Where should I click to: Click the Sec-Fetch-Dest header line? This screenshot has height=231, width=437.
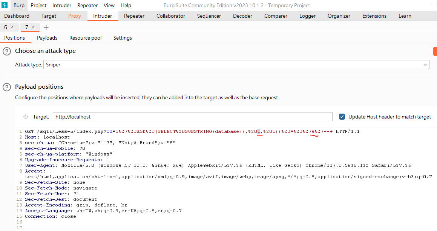pyautogui.click(x=61, y=199)
